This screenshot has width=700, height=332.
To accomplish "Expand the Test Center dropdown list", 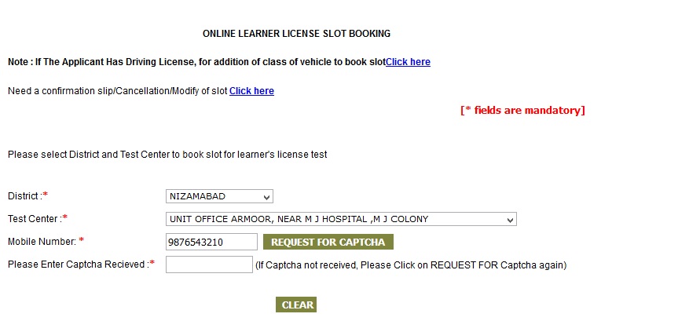I will pyautogui.click(x=340, y=219).
